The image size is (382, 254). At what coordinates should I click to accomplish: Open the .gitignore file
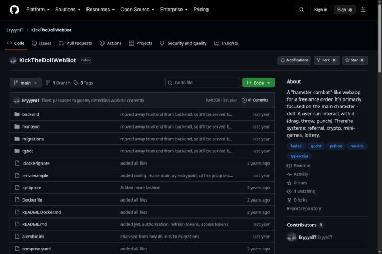coord(32,188)
